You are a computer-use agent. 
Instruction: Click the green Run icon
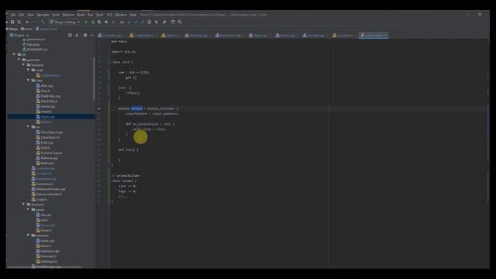pyautogui.click(x=86, y=22)
